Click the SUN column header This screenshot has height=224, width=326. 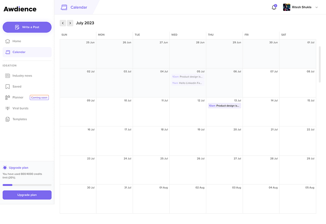click(x=64, y=35)
